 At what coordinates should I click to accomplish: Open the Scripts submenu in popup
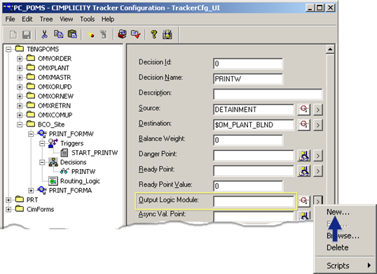coord(345,266)
